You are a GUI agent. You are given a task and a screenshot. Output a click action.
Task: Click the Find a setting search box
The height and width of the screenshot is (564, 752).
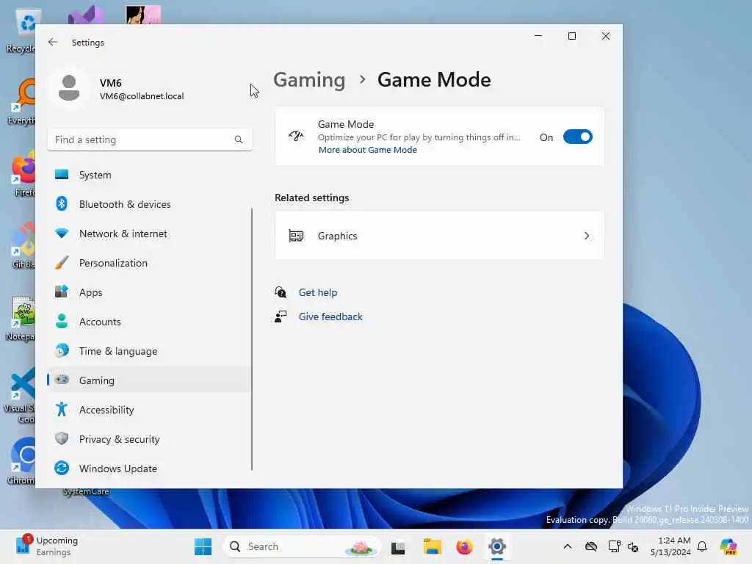[x=150, y=140]
